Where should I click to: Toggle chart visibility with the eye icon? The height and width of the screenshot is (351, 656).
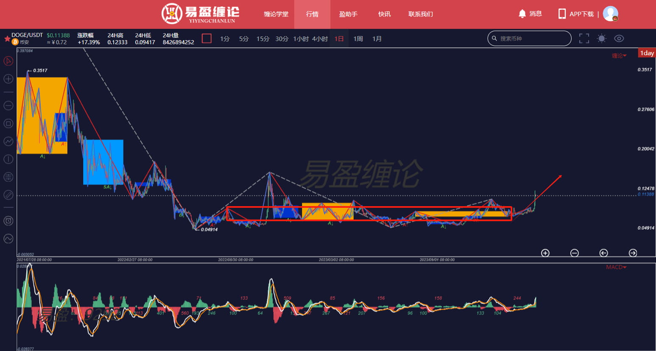(x=619, y=38)
